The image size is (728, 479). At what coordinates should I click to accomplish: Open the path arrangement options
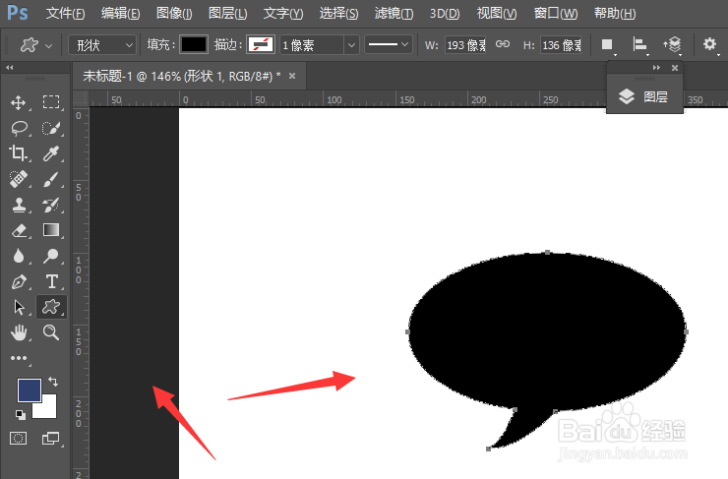coord(672,45)
